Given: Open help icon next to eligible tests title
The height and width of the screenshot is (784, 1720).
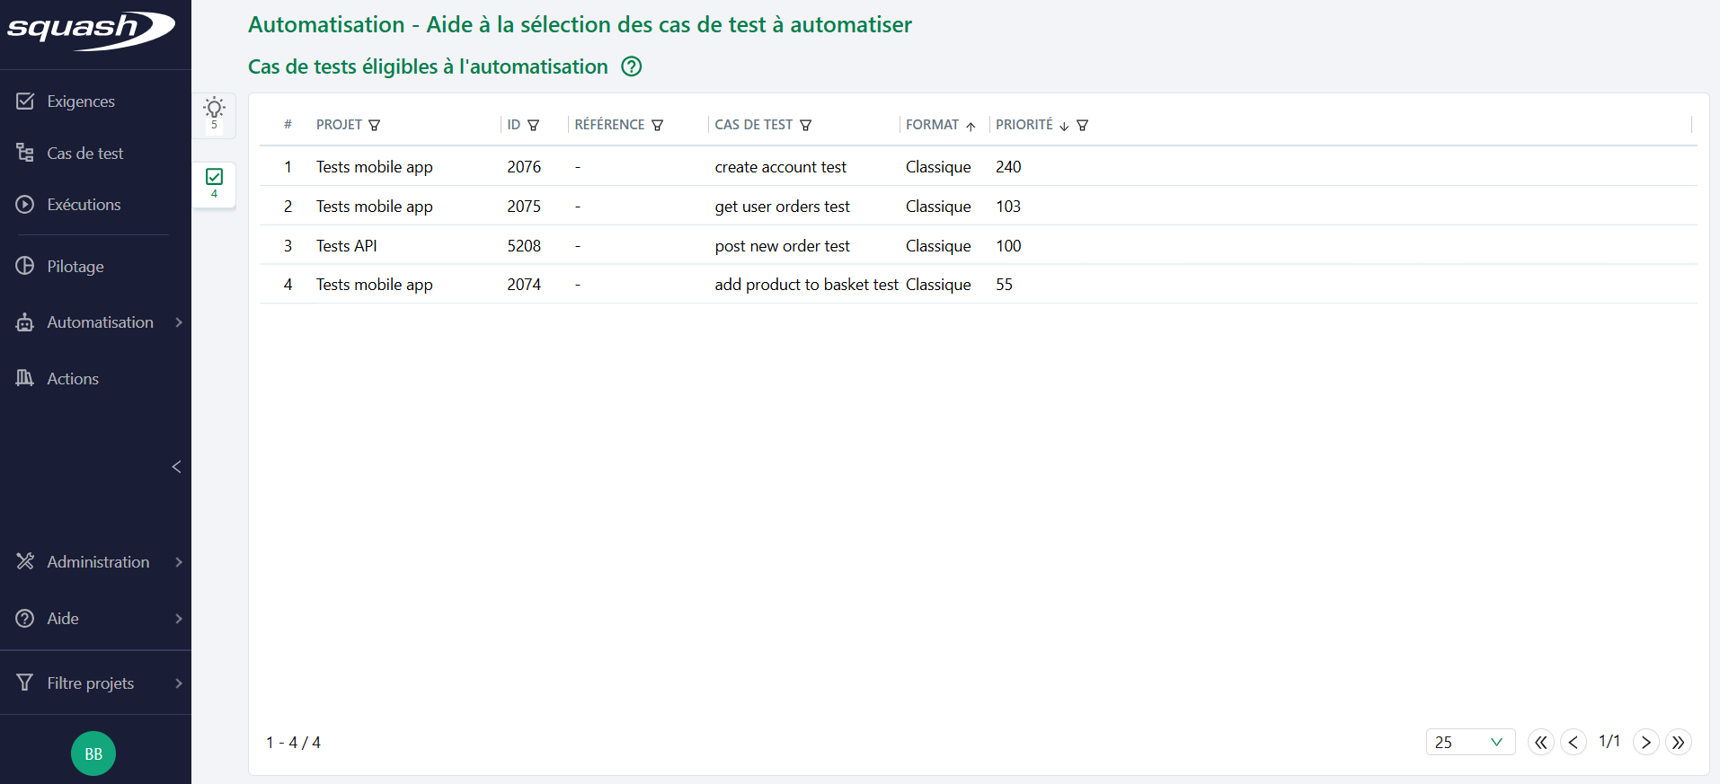Looking at the screenshot, I should (x=632, y=66).
